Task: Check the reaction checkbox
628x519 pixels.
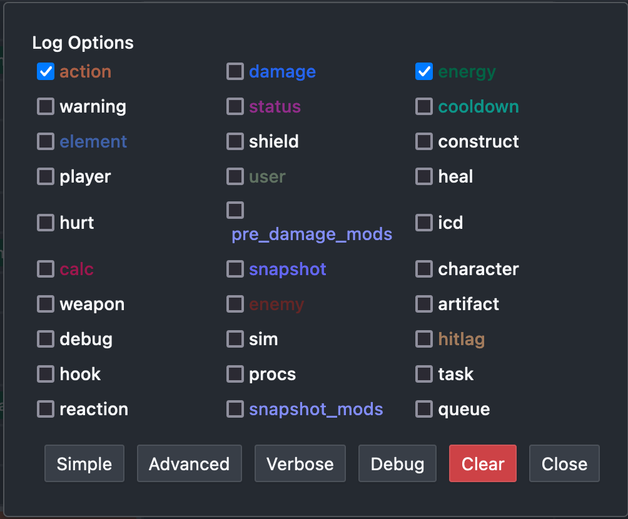Action: click(x=45, y=409)
